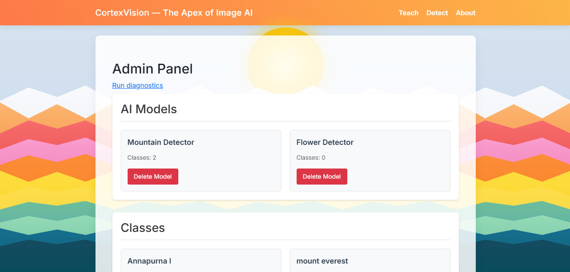Viewport: 570px width, 272px height.
Task: Open the Teach page
Action: (408, 13)
